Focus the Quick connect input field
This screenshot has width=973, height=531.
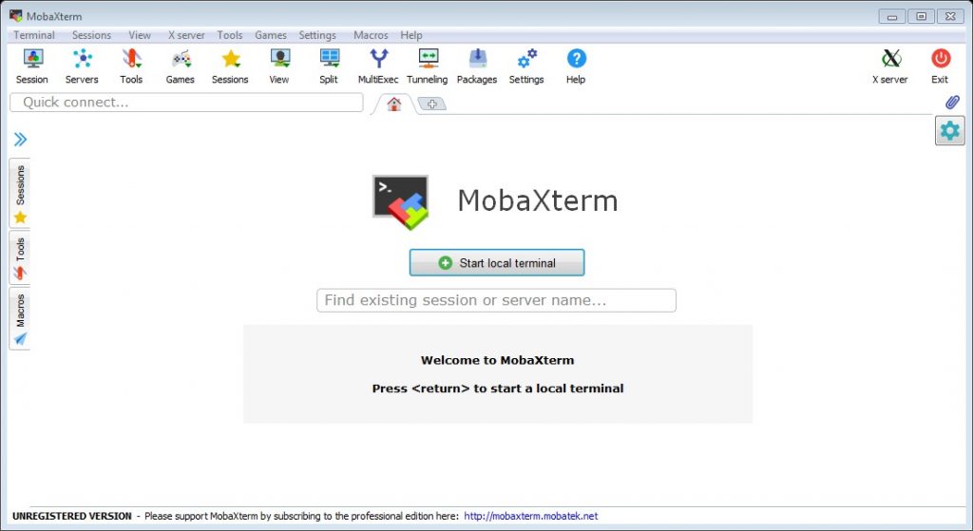pos(186,103)
